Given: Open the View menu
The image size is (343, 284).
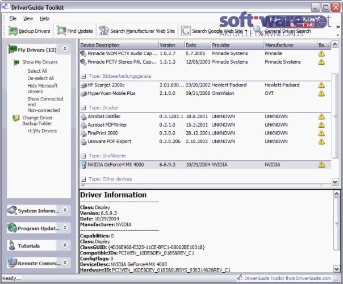Looking at the screenshot, I should pyautogui.click(x=28, y=19).
